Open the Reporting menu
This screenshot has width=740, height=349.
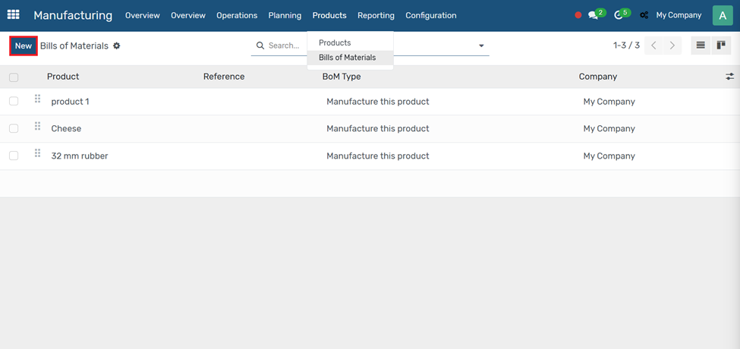376,15
